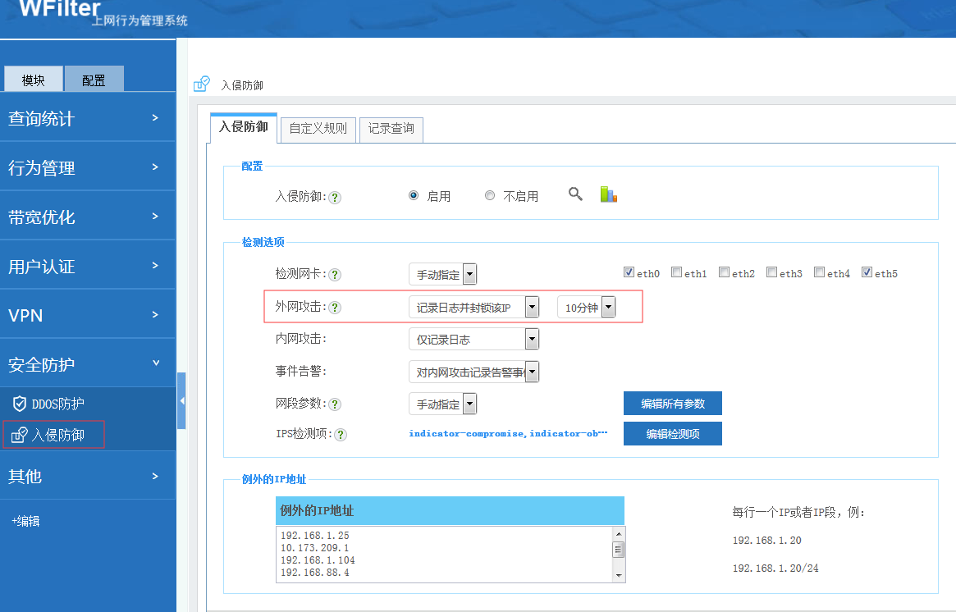The height and width of the screenshot is (612, 956).
Task: Uncheck the eth0 checkbox
Action: click(x=629, y=272)
